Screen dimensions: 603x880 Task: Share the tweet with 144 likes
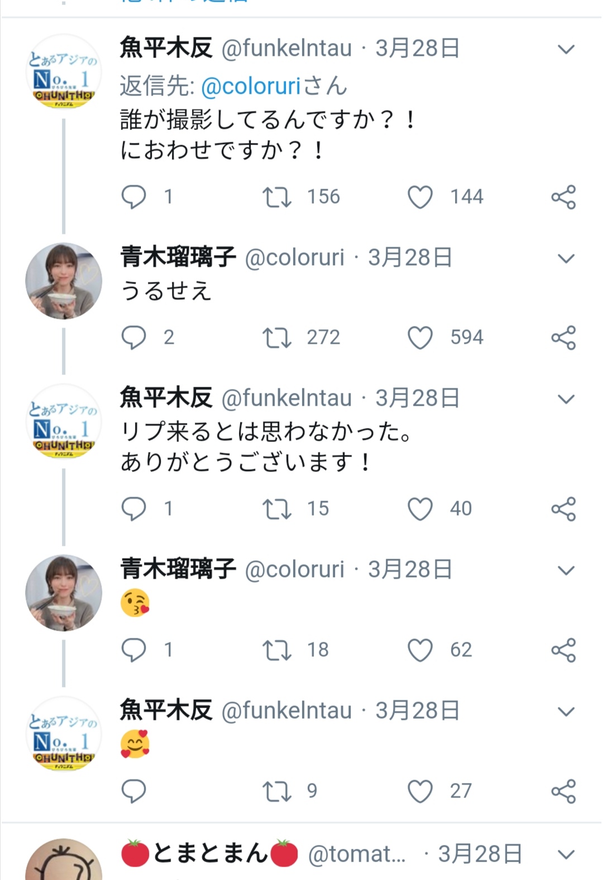[563, 197]
